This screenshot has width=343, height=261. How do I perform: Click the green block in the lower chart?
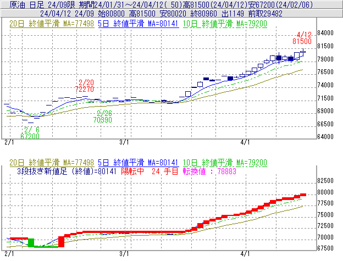click(x=31, y=243)
